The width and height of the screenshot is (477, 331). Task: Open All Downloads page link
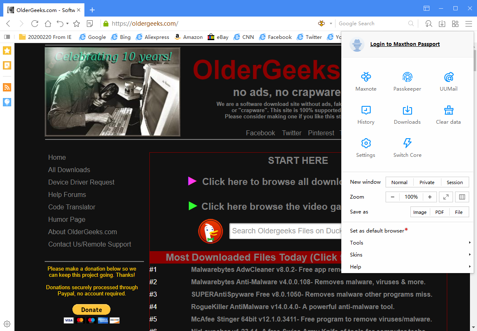click(x=69, y=170)
